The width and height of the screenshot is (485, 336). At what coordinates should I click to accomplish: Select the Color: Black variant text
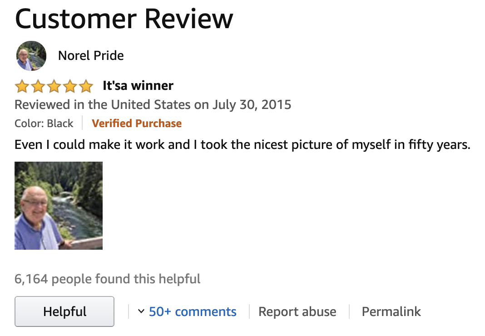44,124
